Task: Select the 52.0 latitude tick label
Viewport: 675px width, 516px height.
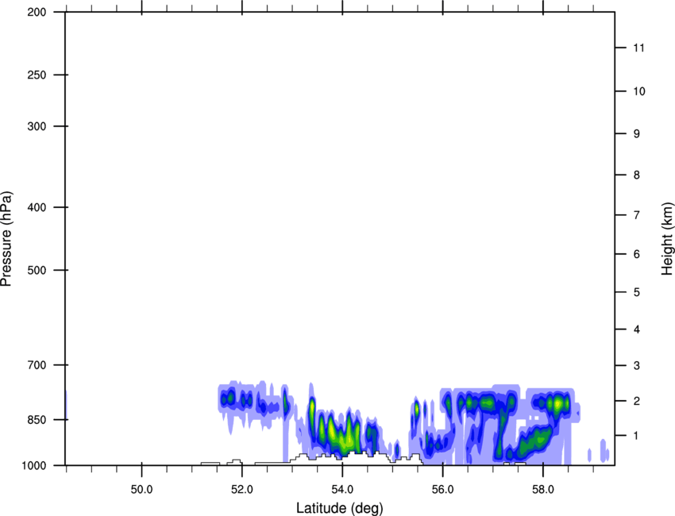Action: [241, 485]
